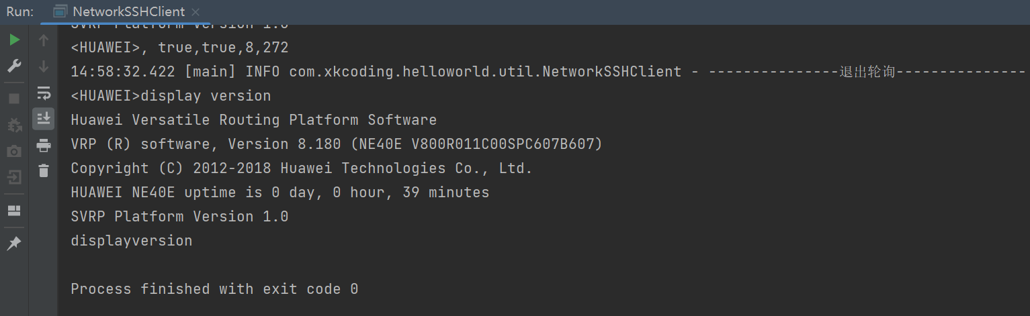This screenshot has height=316, width=1030.
Task: Toggle scroll to end of console
Action: (44, 119)
